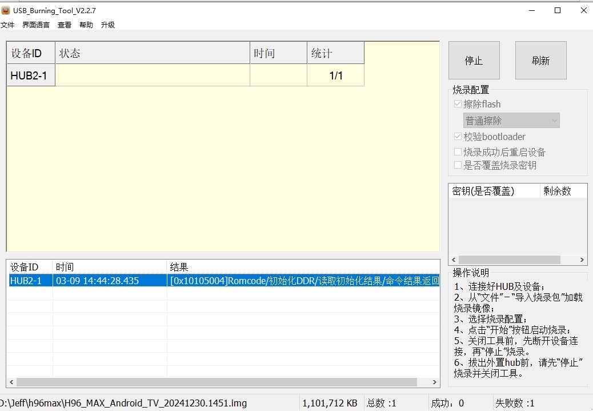Click the USB Burning Tool app icon

coord(6,10)
